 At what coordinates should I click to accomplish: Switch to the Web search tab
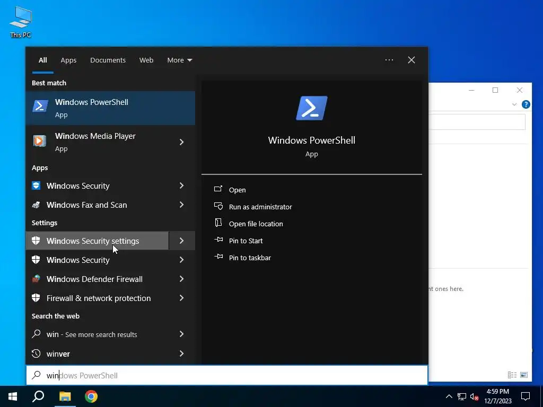pos(146,60)
